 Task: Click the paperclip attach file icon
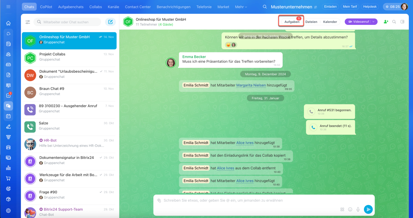coord(159,201)
